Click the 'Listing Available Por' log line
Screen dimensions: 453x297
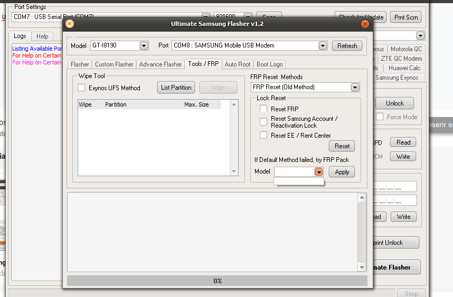37,49
